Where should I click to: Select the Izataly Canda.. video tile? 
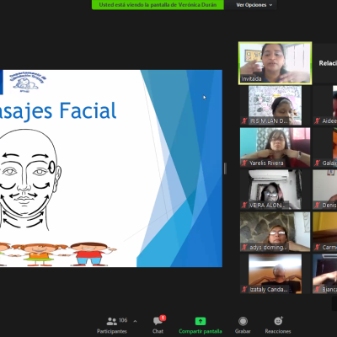[275, 274]
